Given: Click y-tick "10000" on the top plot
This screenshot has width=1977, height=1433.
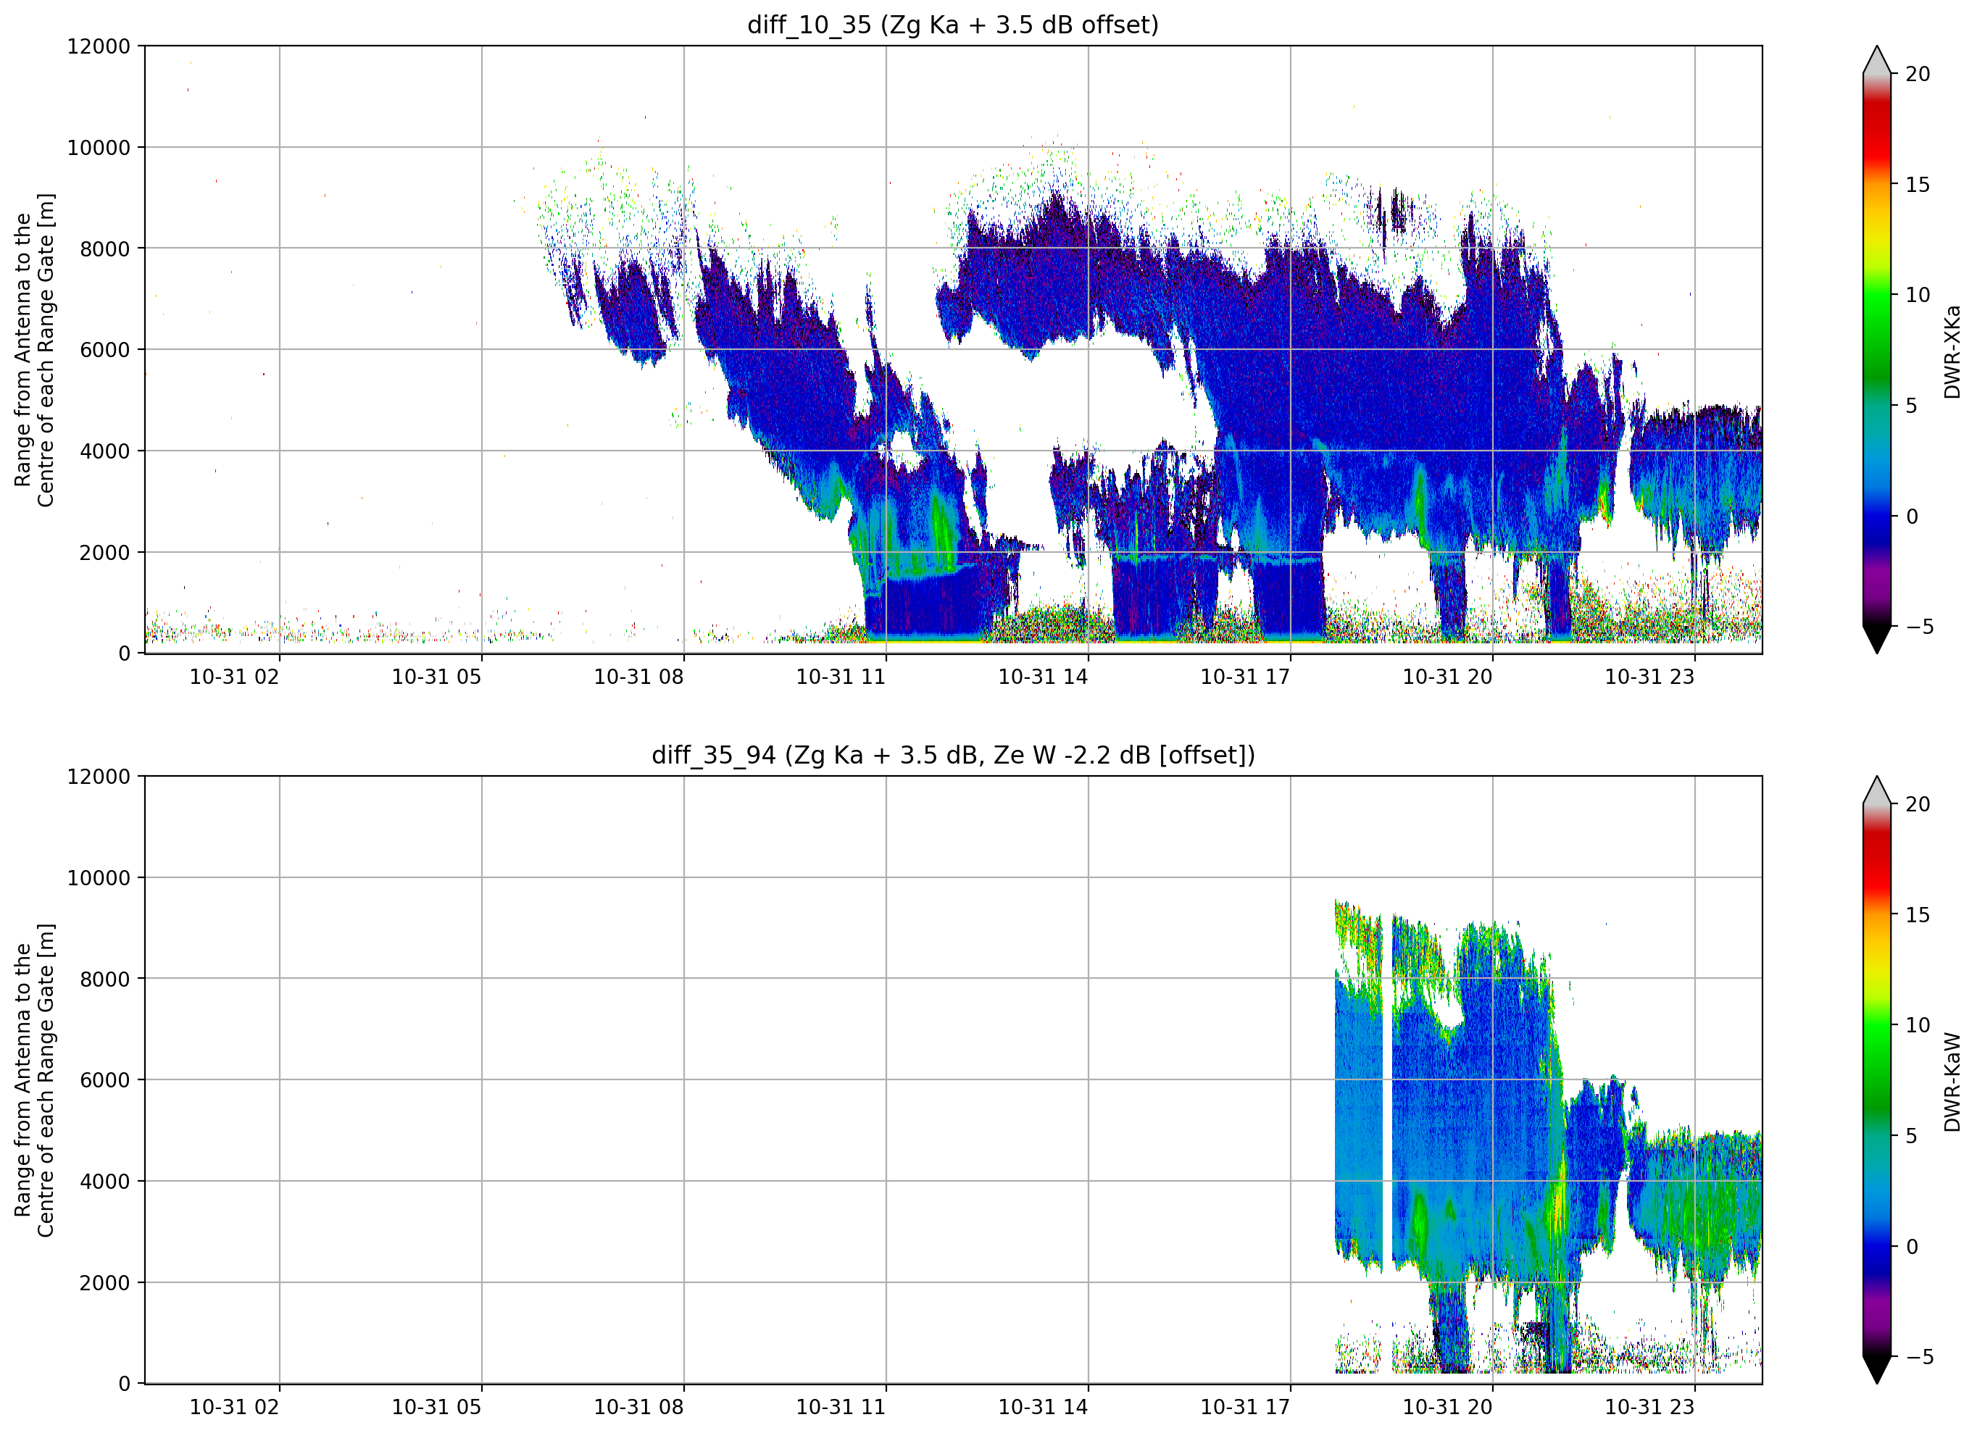Looking at the screenshot, I should point(99,149).
